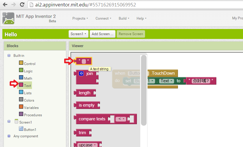Open the Screen1 screen selector dropdown
The width and height of the screenshot is (243, 147).
pyautogui.click(x=79, y=34)
